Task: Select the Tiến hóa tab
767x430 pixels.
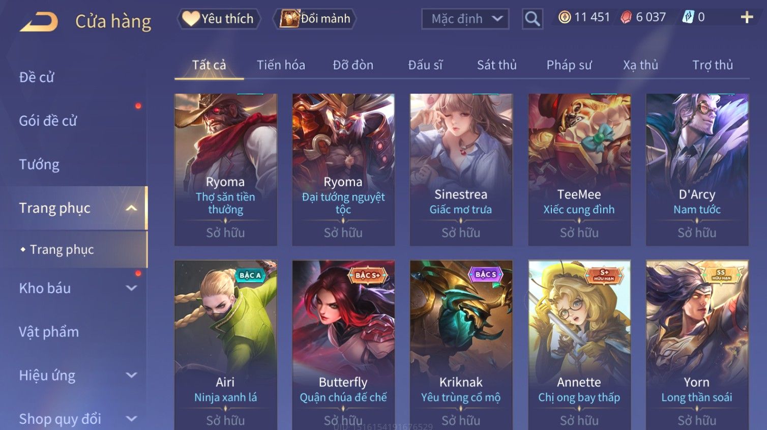Action: (x=281, y=65)
